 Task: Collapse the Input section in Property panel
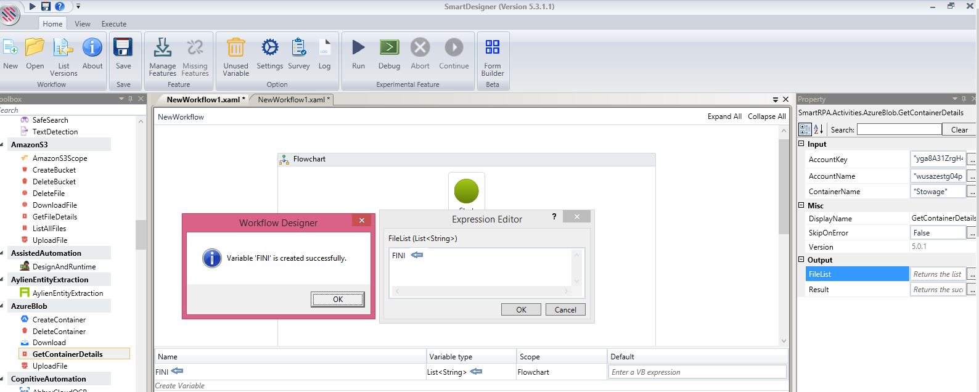point(801,144)
